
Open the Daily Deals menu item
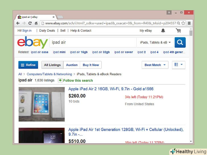pyautogui.click(x=47, y=31)
